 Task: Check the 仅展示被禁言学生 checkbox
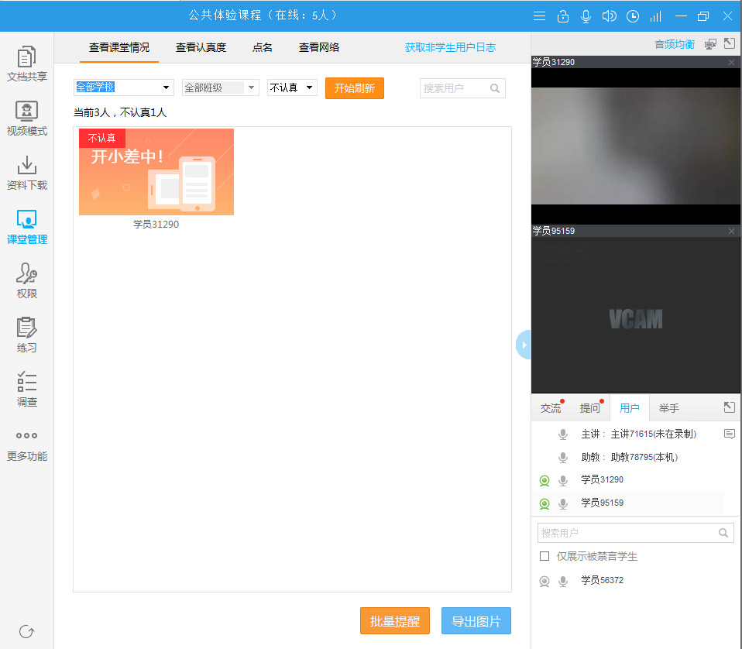[544, 556]
